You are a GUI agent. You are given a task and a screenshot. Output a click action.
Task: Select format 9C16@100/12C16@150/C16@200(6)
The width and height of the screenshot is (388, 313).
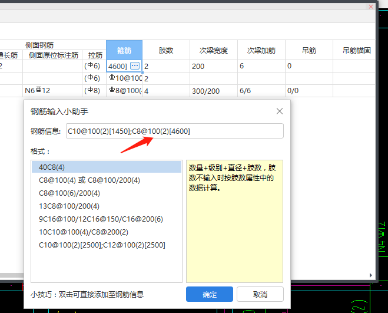click(107, 219)
